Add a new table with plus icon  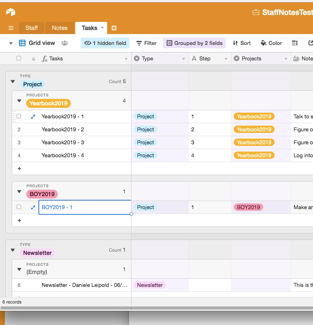pyautogui.click(x=114, y=28)
